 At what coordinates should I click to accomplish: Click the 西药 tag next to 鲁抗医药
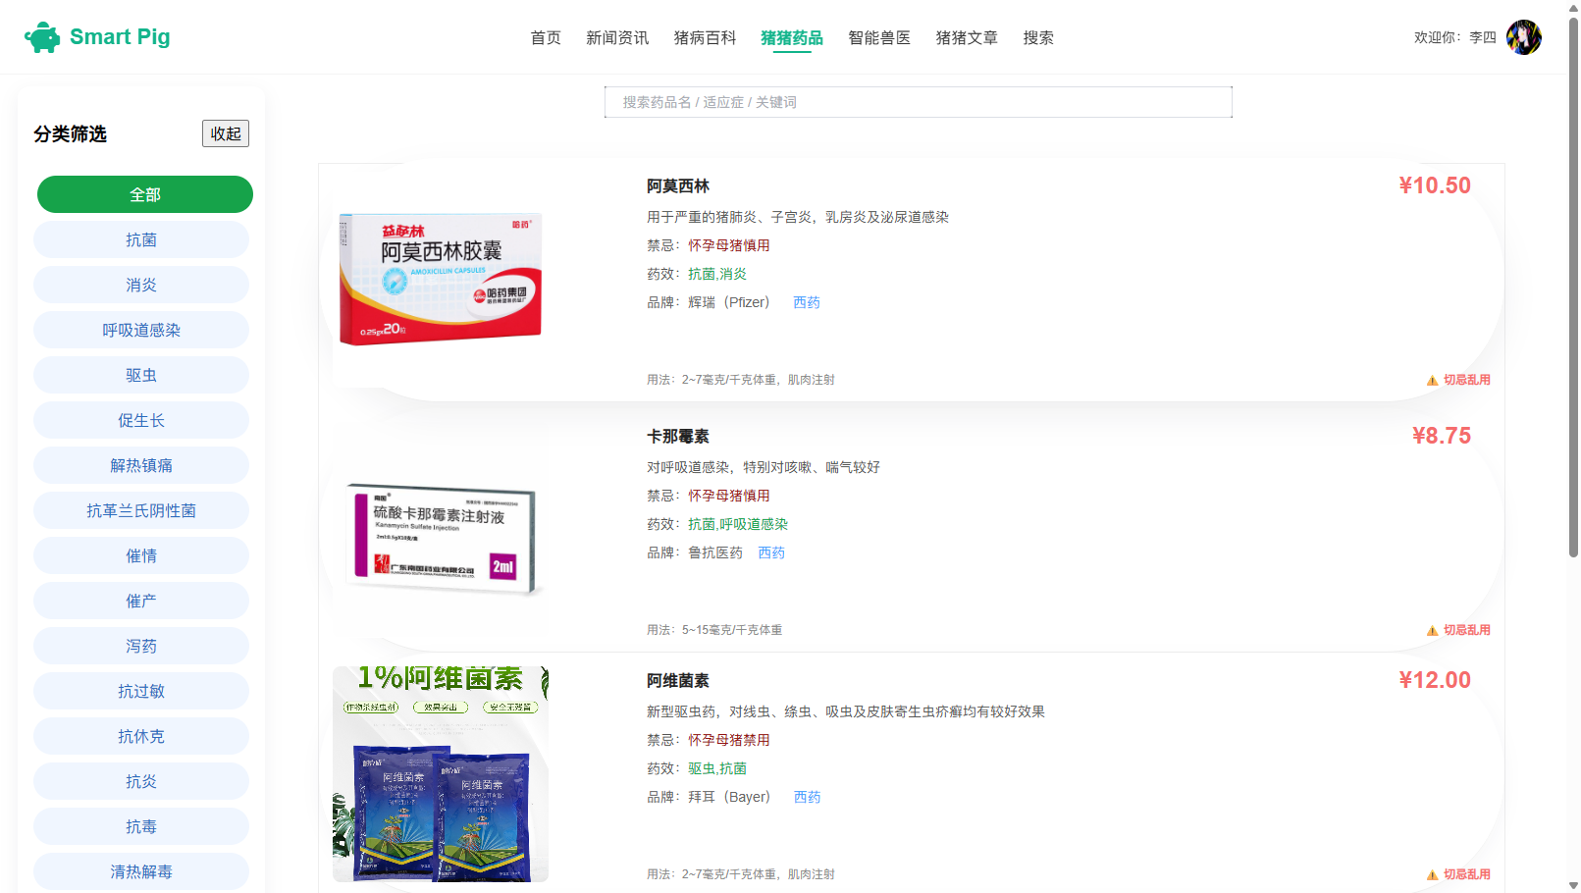click(771, 552)
